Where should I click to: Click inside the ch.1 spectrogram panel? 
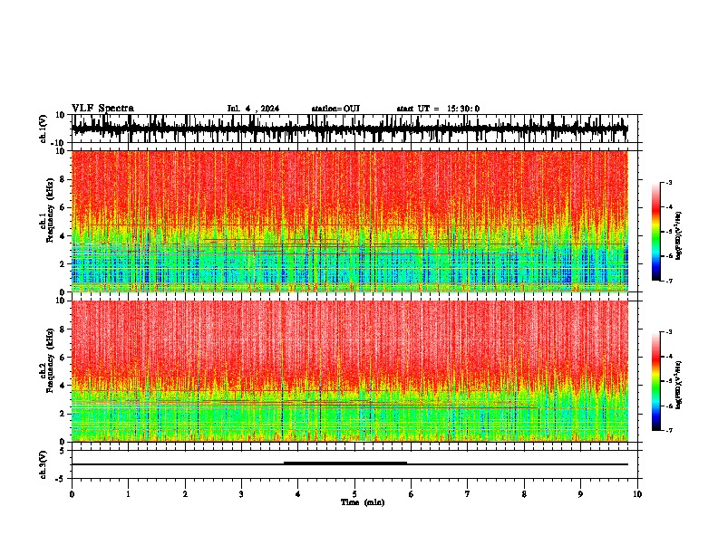tap(350, 221)
